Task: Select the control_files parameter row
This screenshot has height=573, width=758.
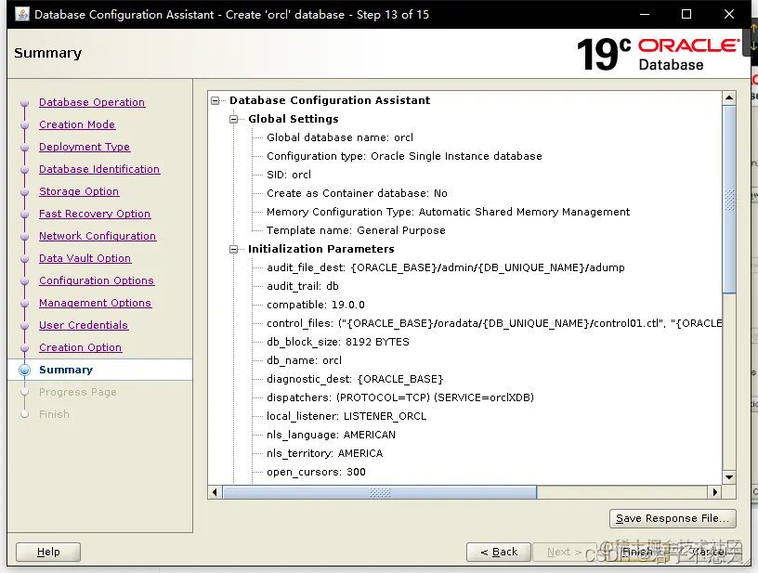Action: [494, 323]
